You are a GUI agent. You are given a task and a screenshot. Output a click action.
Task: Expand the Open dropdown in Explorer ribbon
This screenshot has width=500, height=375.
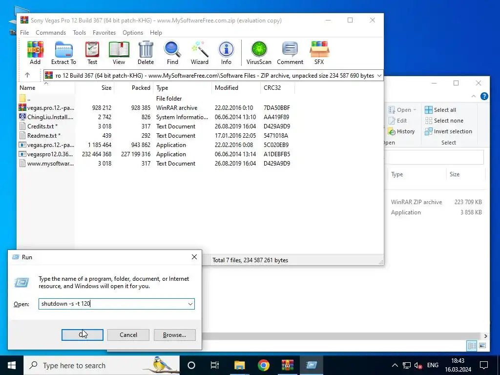(415, 110)
